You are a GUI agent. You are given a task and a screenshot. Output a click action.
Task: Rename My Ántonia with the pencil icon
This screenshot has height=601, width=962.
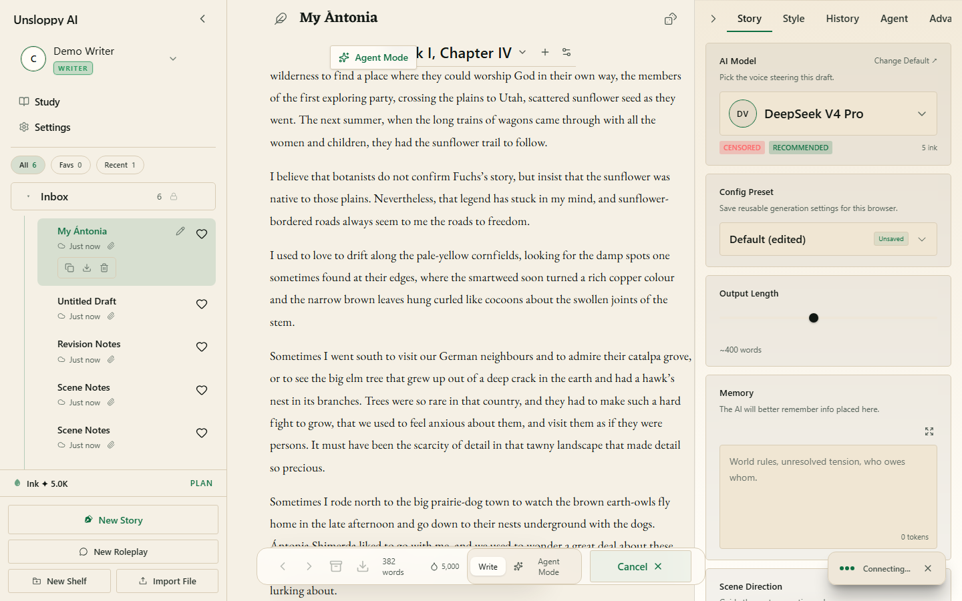click(180, 231)
